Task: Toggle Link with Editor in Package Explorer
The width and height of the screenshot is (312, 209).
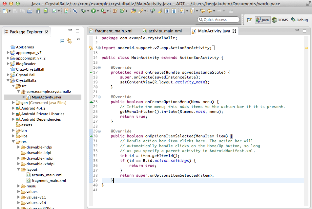Action: click(69, 41)
